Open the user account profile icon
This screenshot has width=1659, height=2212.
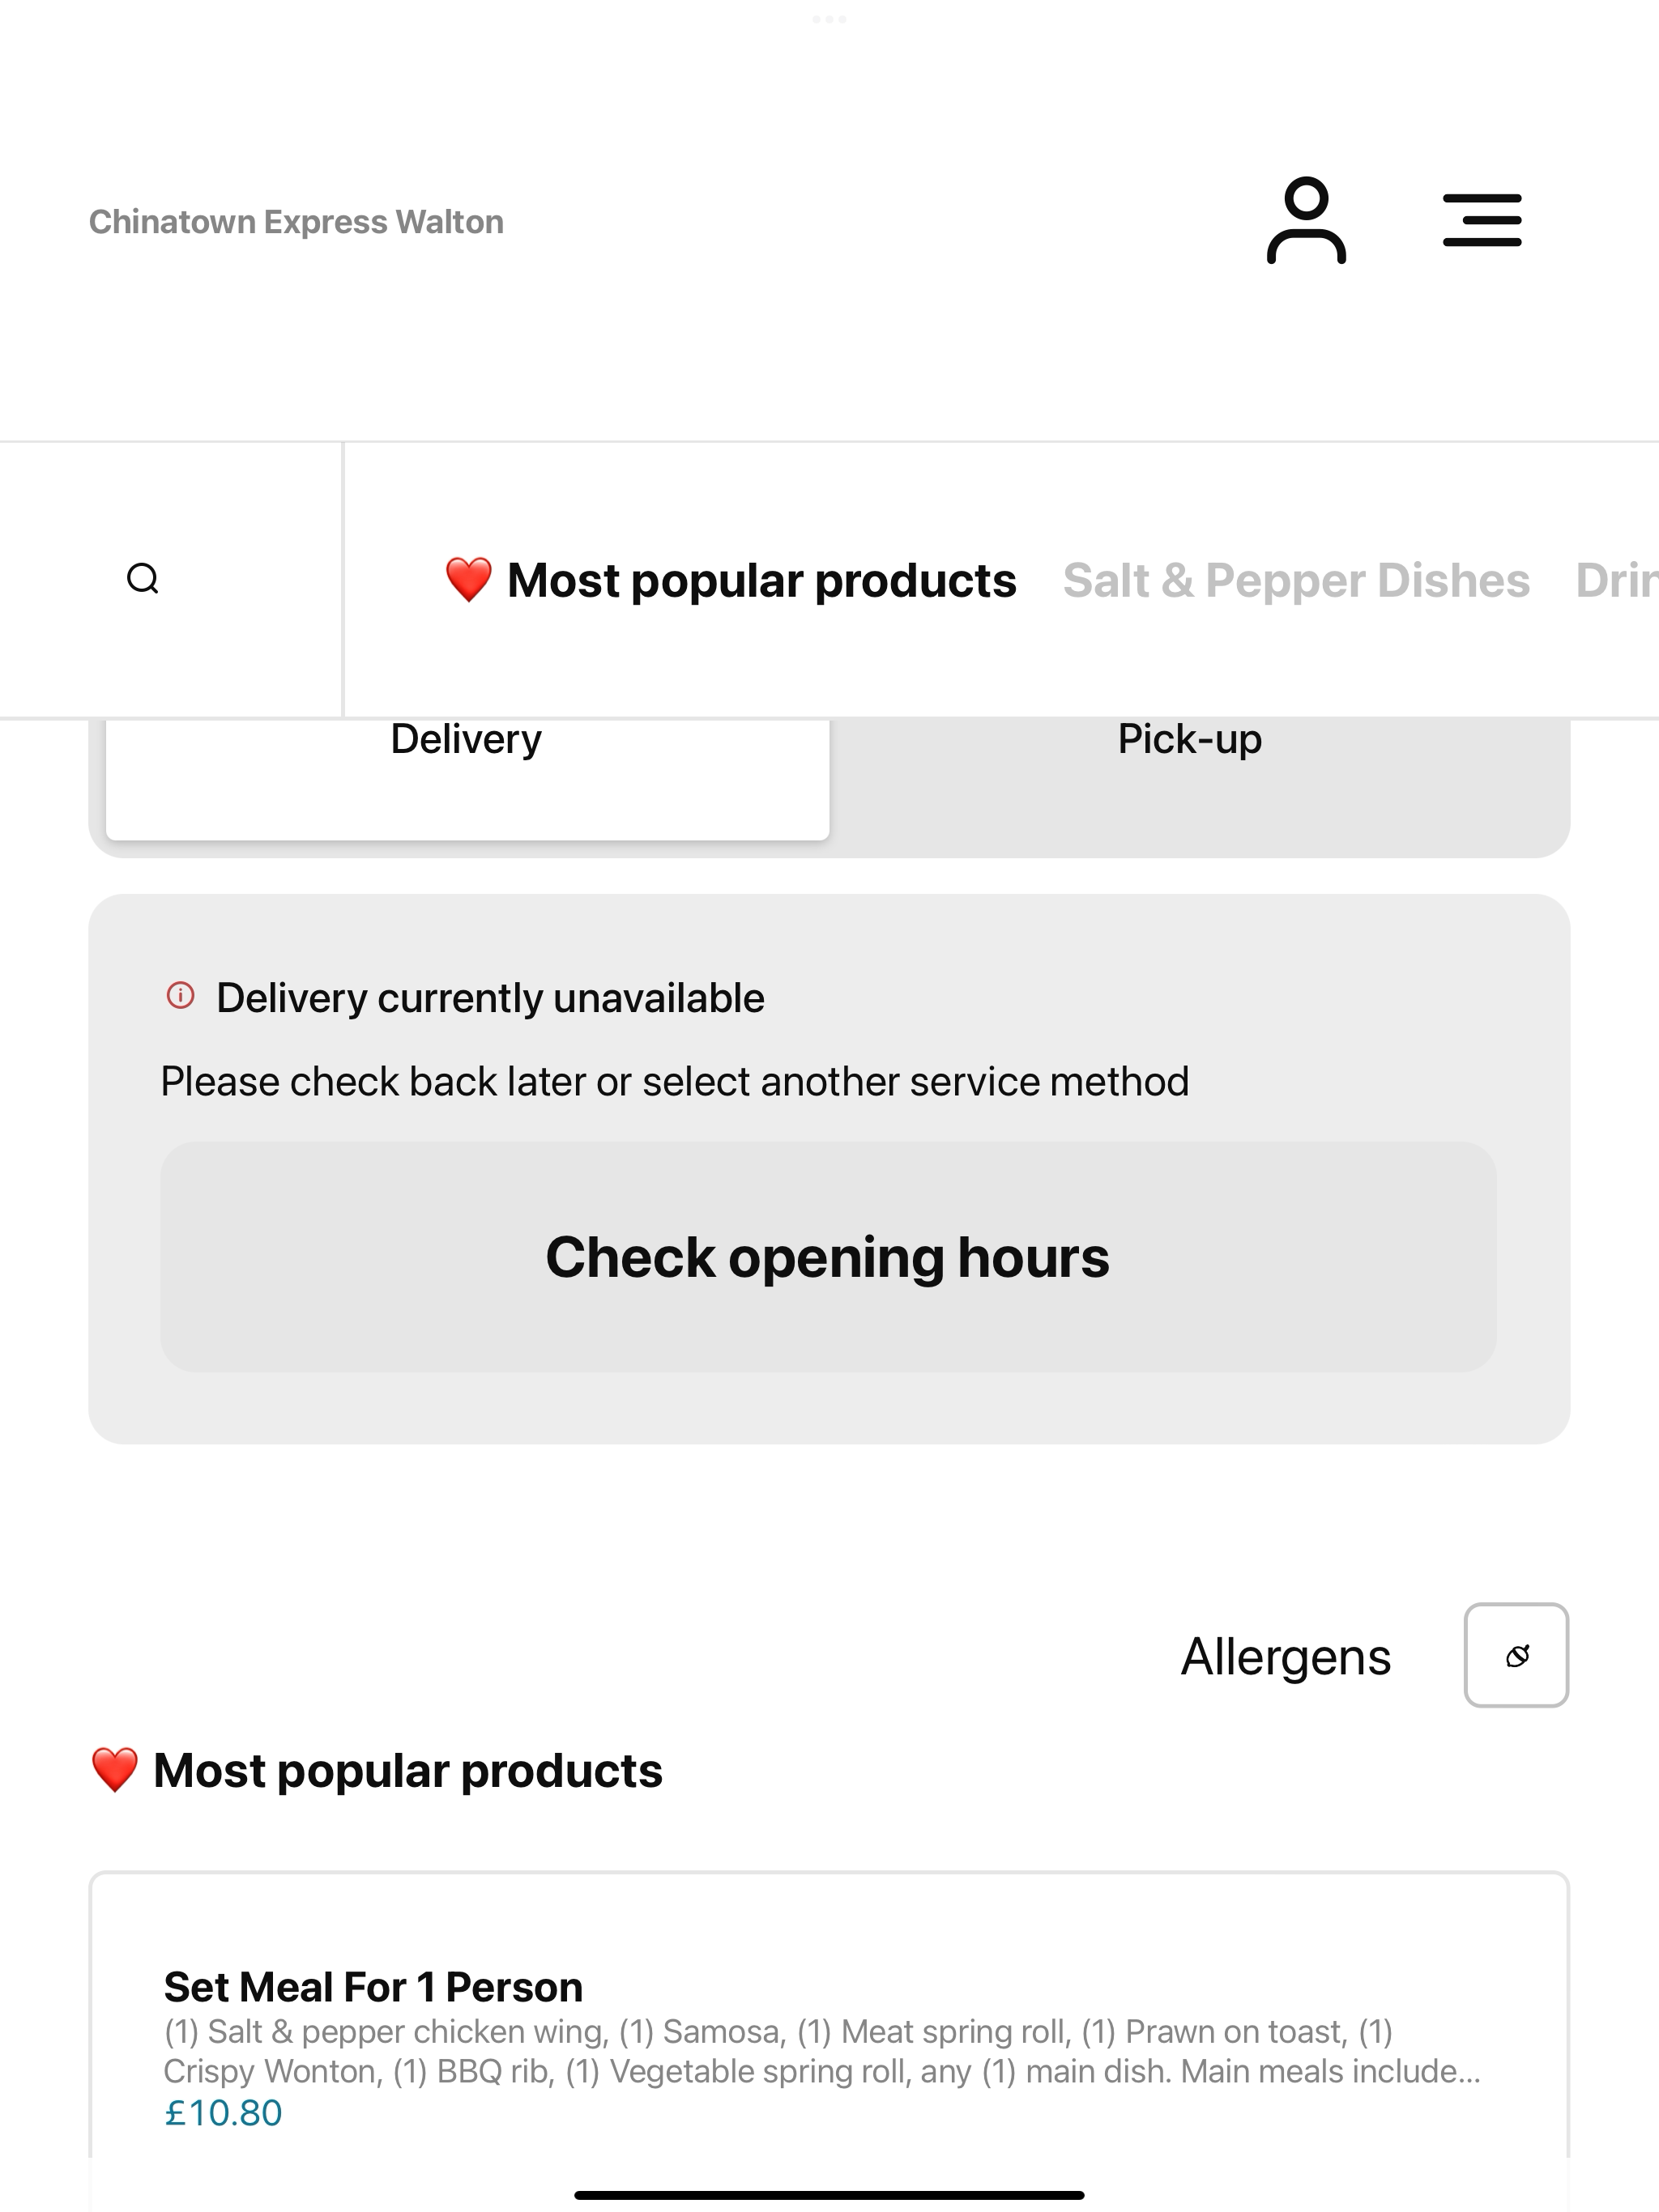[1306, 221]
